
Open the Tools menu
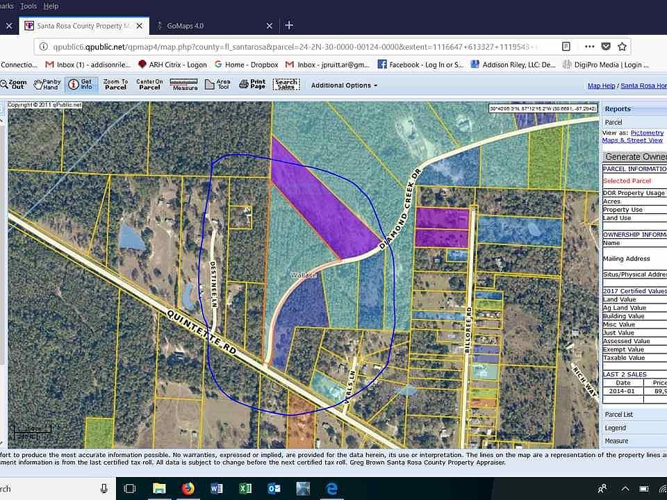tap(28, 6)
